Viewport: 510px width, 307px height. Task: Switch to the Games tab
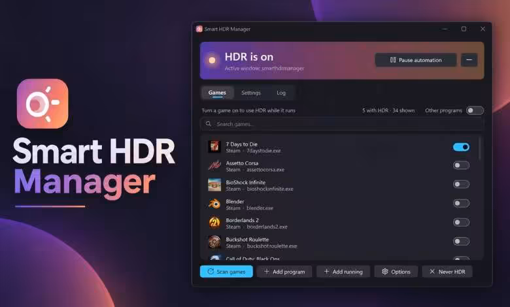217,93
